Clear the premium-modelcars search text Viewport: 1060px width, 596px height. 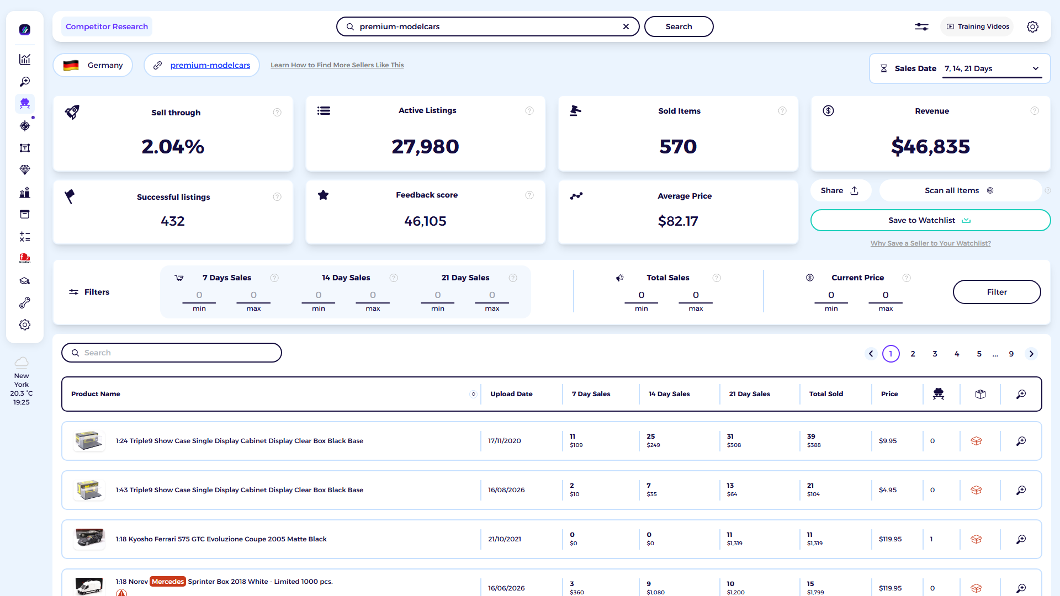tap(626, 26)
